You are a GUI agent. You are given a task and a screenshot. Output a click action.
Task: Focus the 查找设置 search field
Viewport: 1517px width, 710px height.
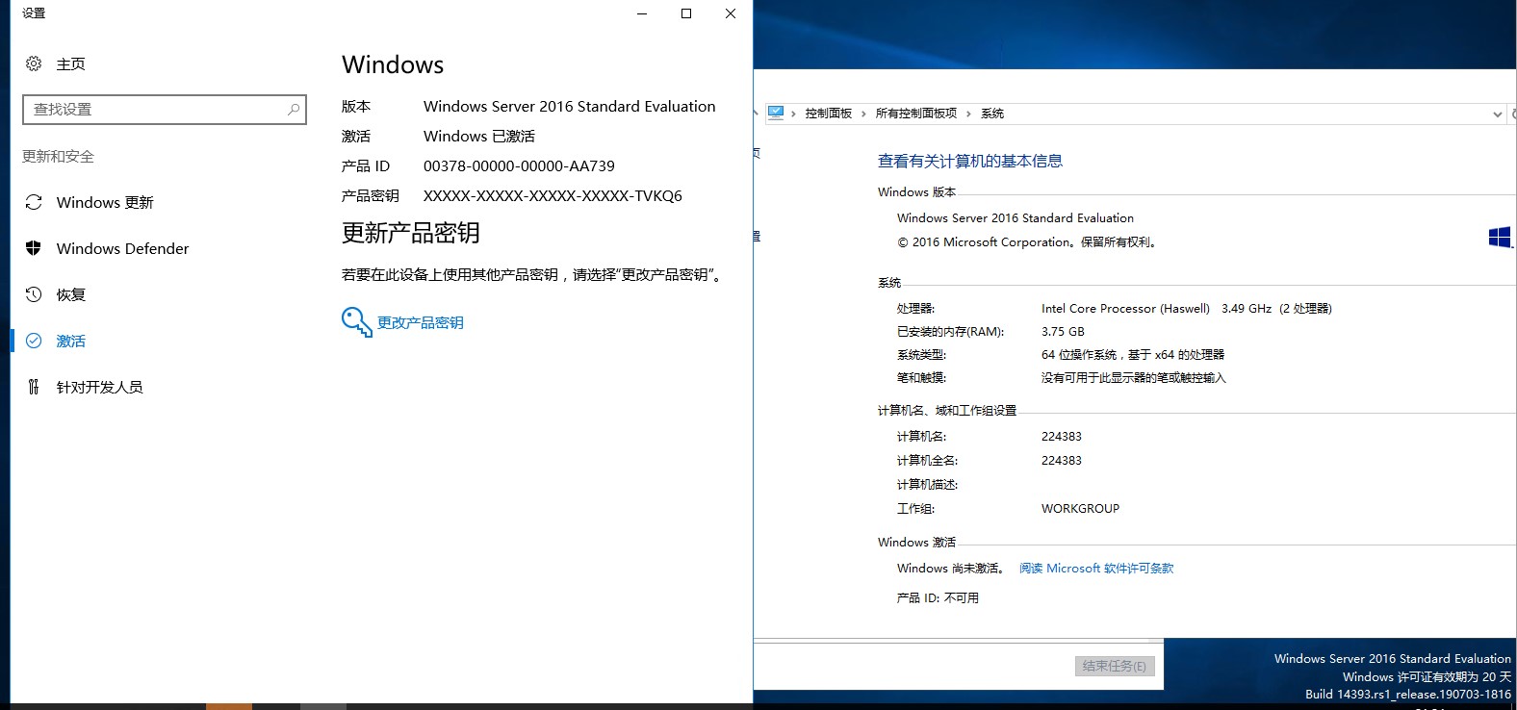pyautogui.click(x=165, y=110)
